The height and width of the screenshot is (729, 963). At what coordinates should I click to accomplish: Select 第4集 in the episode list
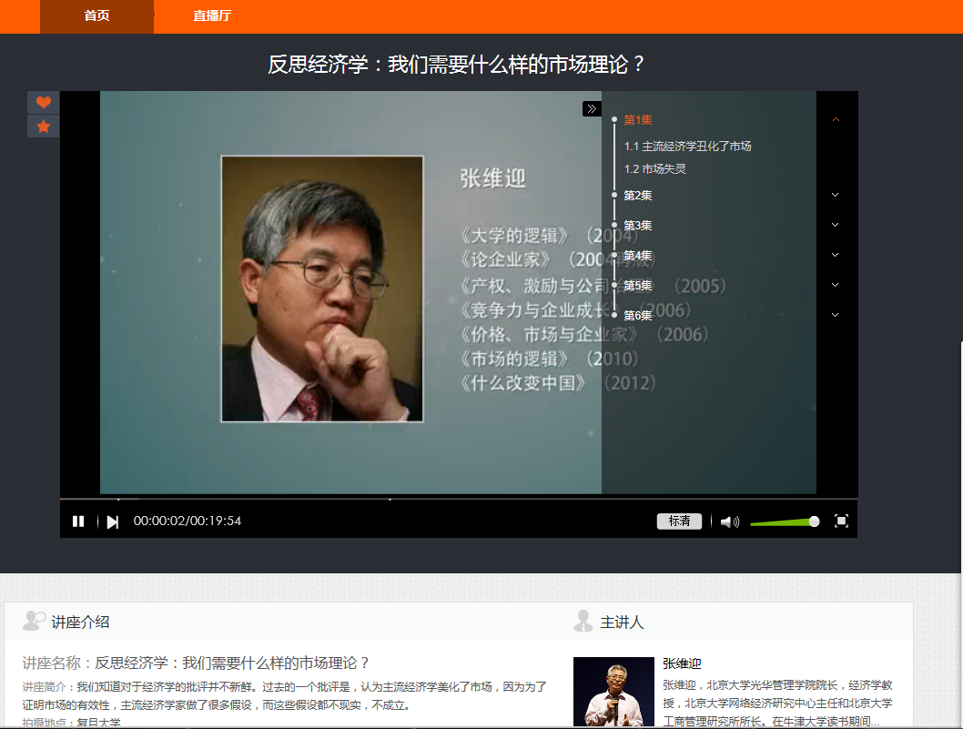pyautogui.click(x=637, y=256)
